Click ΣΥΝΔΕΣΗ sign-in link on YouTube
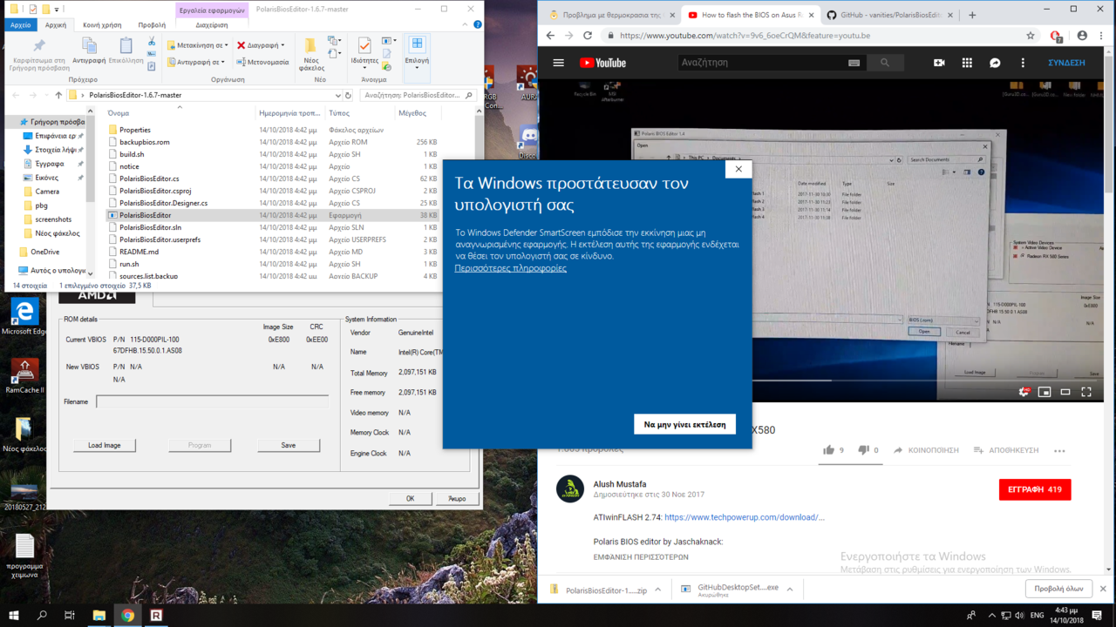 (1066, 63)
